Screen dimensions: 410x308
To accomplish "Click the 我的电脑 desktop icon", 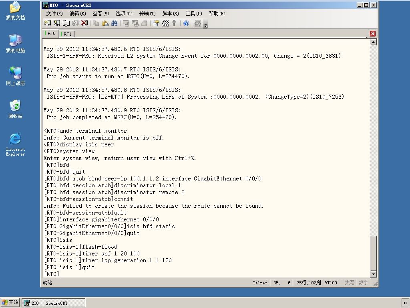I will coord(15,43).
